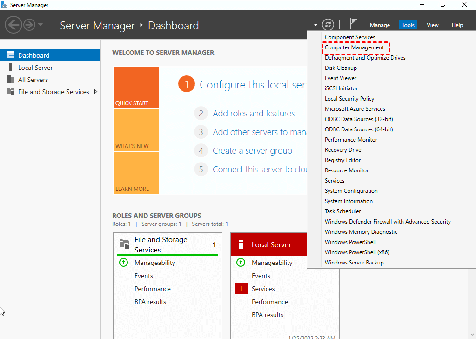476x339 pixels.
Task: Click the Add roles and features link
Action: click(x=254, y=114)
